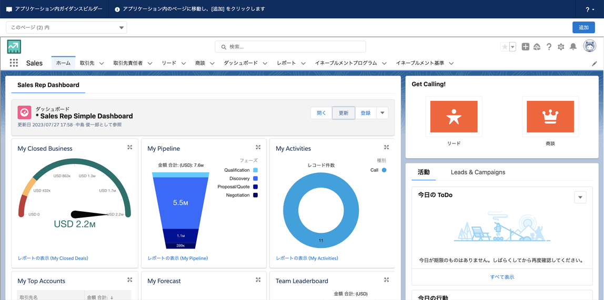Click the pink dashboard gauge icon

[x=24, y=112]
